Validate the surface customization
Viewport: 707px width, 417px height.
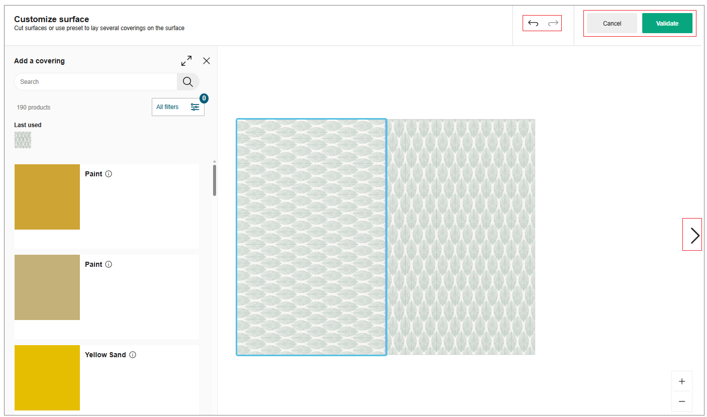point(667,23)
